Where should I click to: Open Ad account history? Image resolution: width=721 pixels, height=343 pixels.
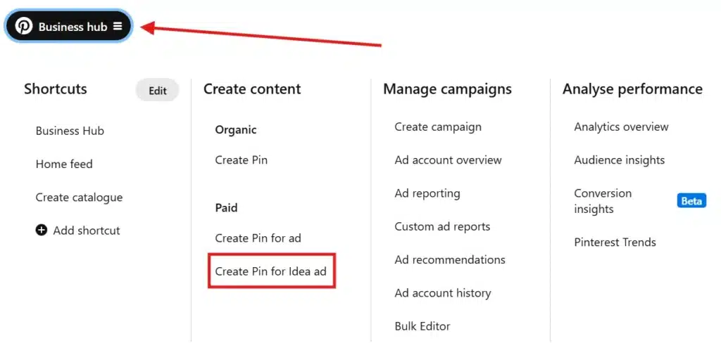coord(443,293)
